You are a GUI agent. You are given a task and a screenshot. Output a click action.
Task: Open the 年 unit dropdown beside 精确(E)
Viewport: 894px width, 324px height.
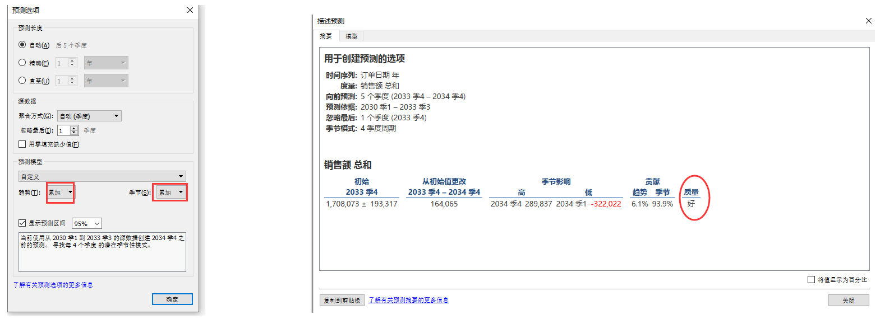[x=106, y=63]
